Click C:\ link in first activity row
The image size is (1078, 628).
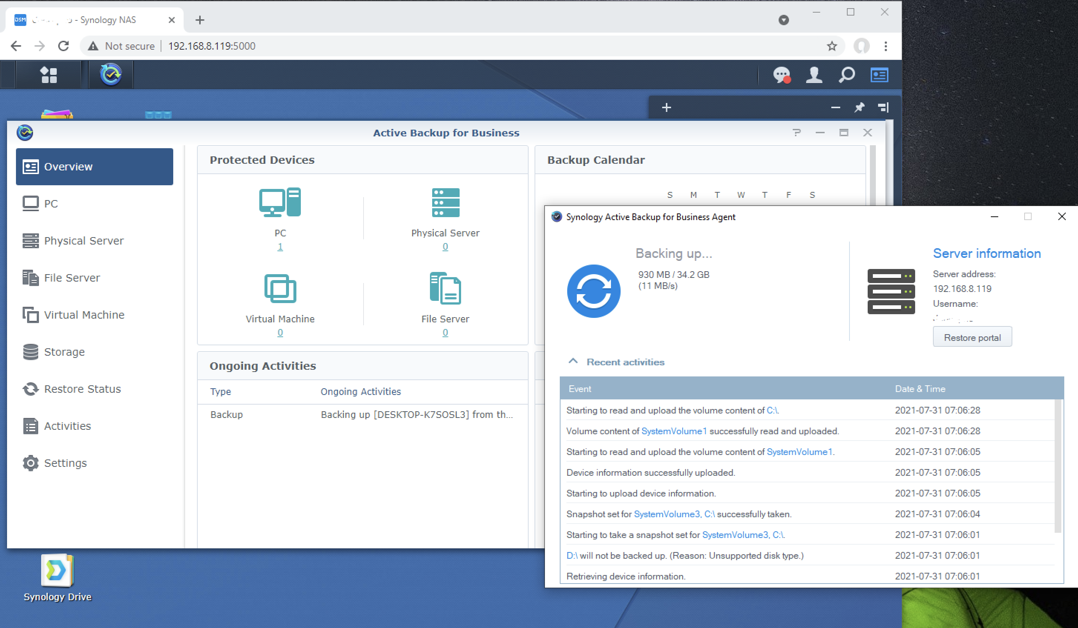tap(772, 410)
